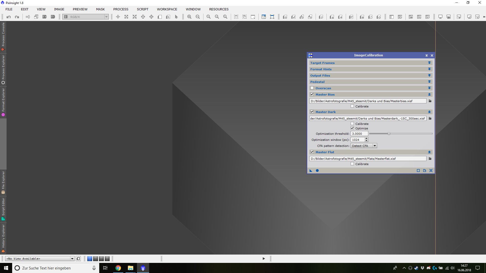
Task: Open the CFA pattern detection dropdown
Action: [364, 146]
